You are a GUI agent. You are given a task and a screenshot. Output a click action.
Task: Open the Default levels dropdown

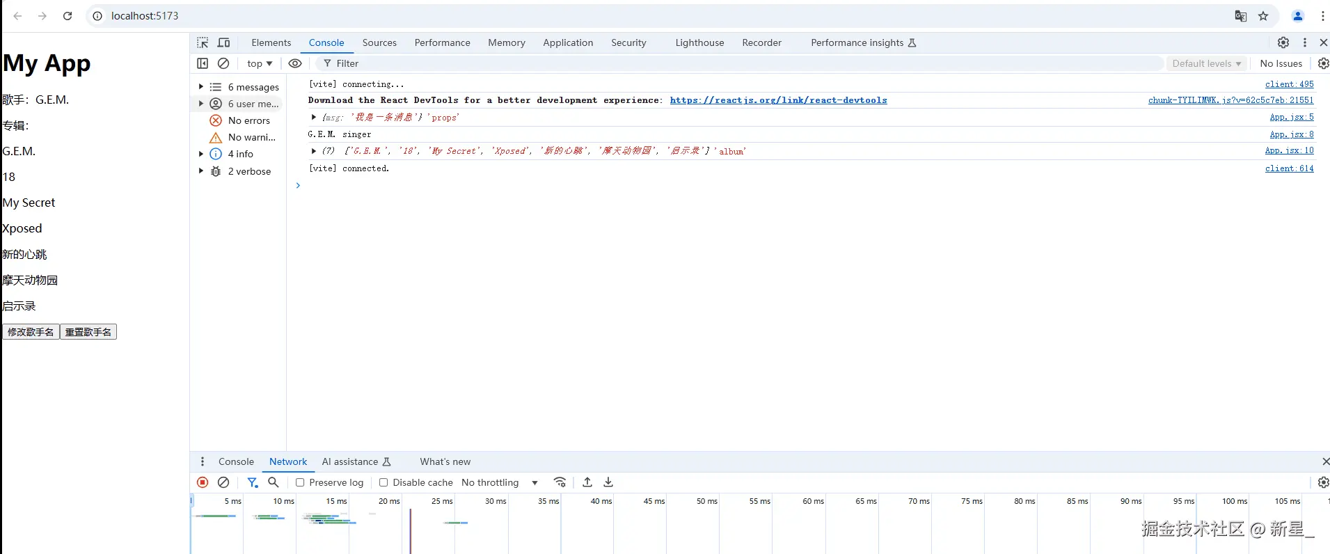[x=1206, y=63]
